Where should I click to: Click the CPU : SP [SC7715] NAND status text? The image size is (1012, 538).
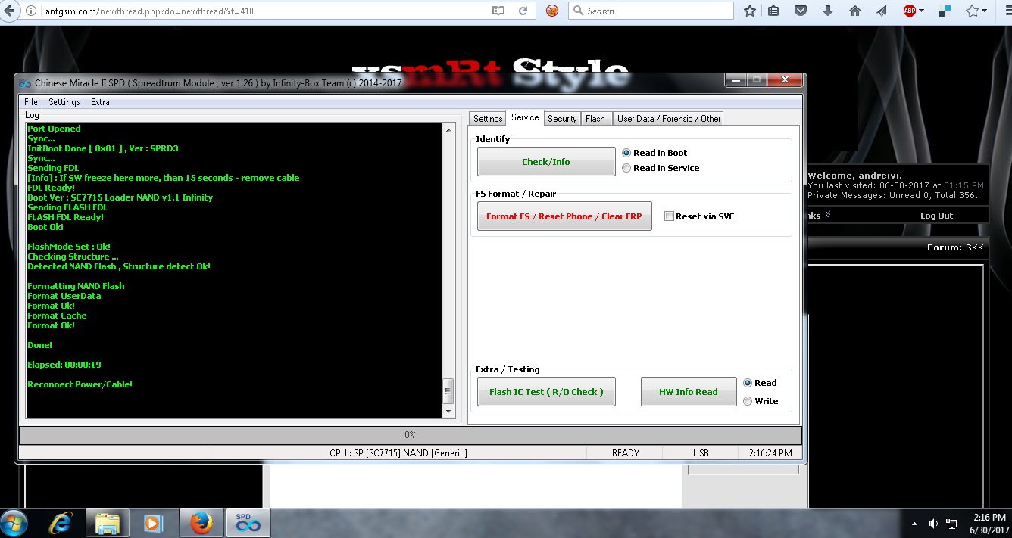398,453
